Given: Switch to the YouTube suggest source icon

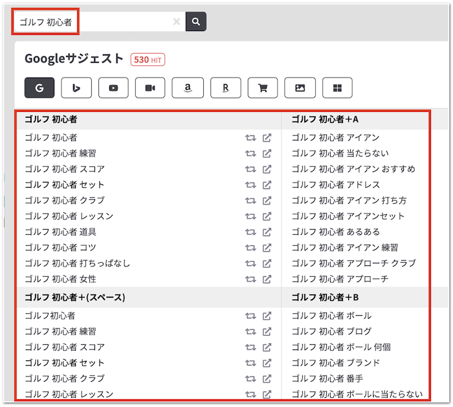Looking at the screenshot, I should tap(113, 87).
